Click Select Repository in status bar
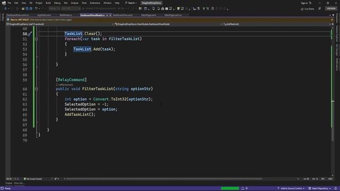Image resolution: width=340 pixels, height=191 pixels. 319,188
